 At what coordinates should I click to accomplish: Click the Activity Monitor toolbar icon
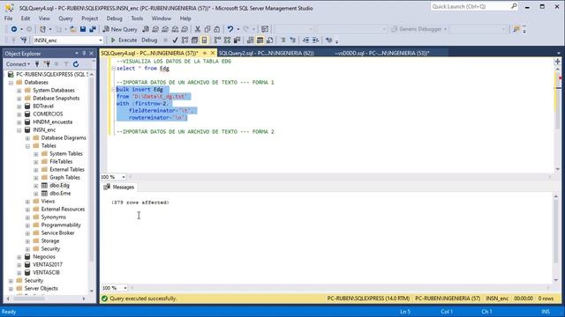coord(265,29)
